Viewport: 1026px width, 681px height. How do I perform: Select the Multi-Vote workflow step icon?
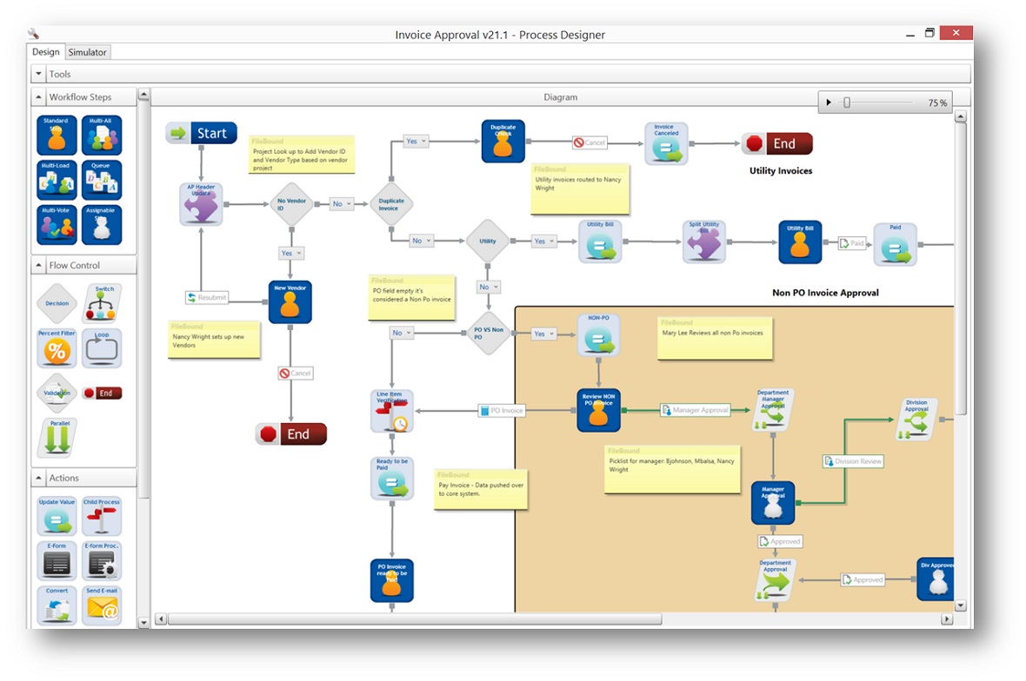point(56,225)
